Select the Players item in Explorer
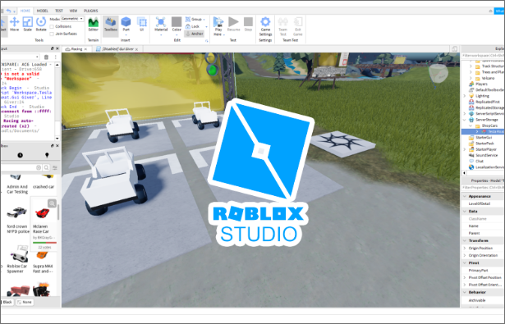505x324 pixels. (481, 84)
